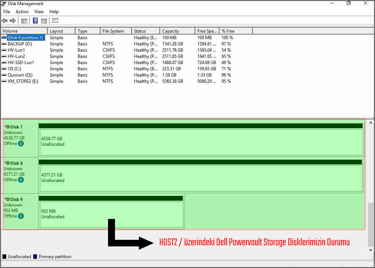Sort by the Free Space column header
375x268 pixels.
[207, 31]
